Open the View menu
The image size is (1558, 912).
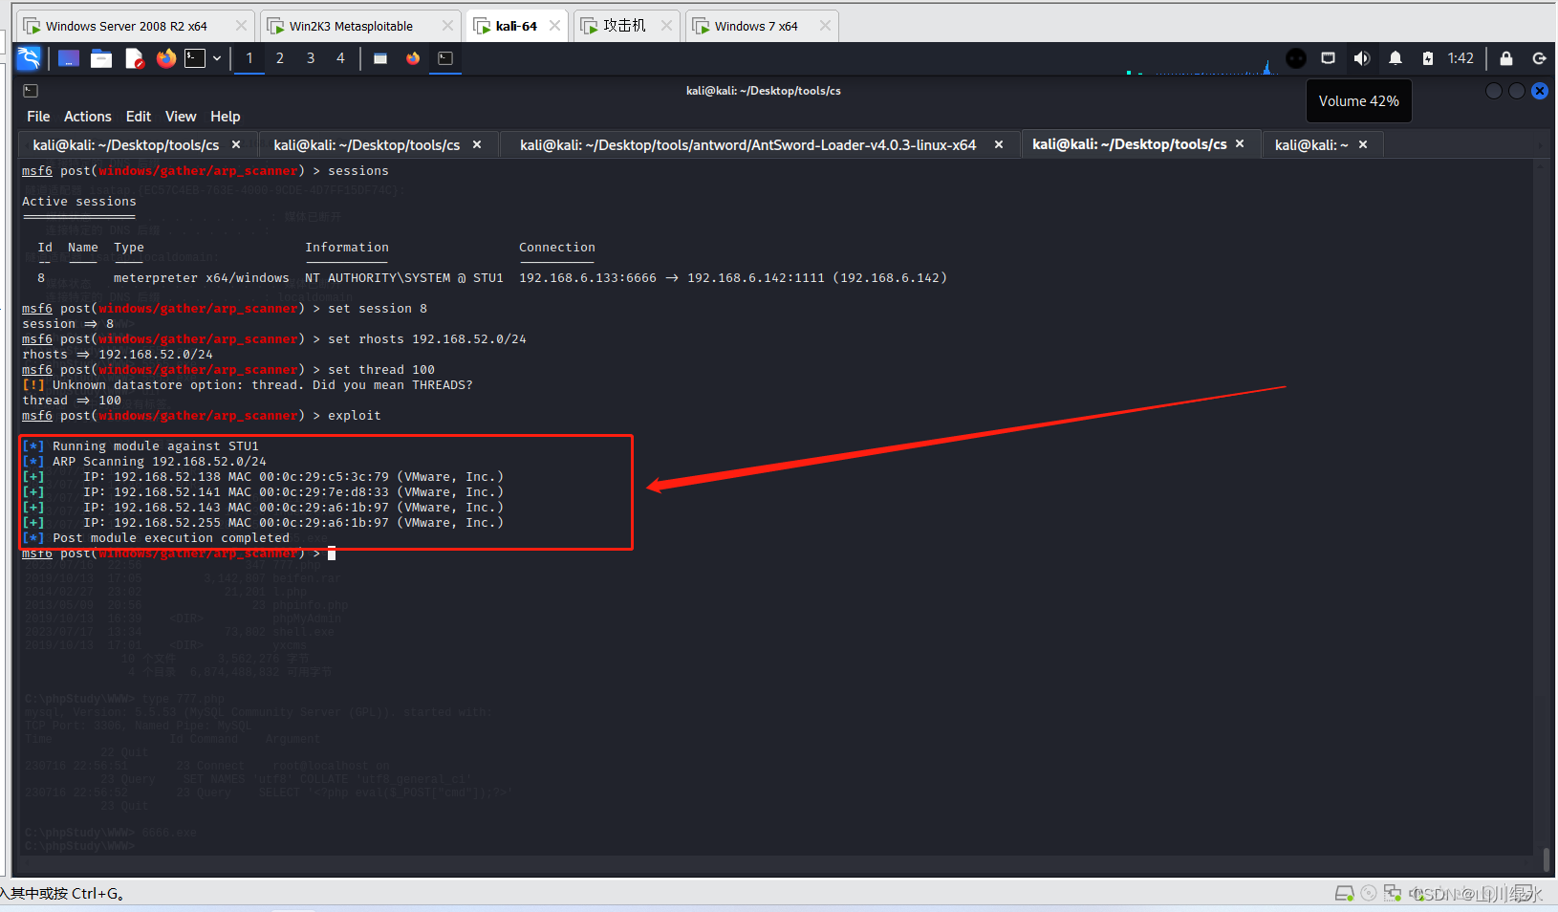(181, 117)
